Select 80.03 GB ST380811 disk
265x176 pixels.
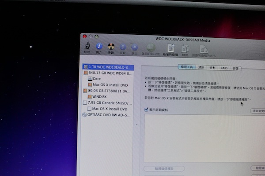(x=107, y=91)
